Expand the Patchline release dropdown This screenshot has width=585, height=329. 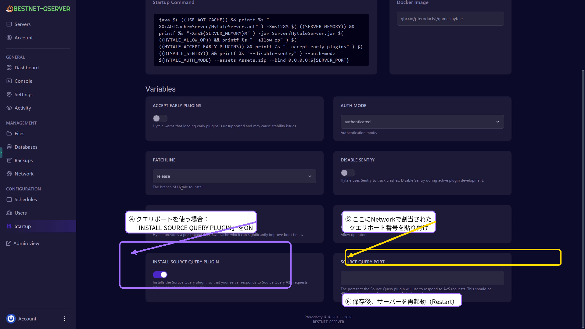pos(234,176)
